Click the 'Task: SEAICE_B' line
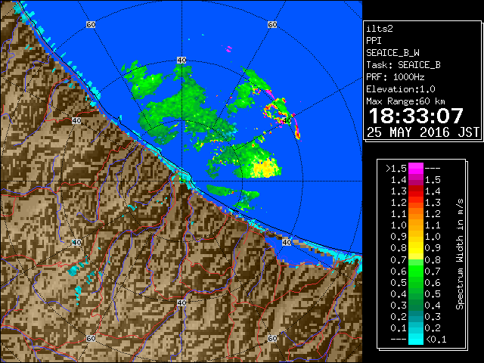 click(x=403, y=65)
